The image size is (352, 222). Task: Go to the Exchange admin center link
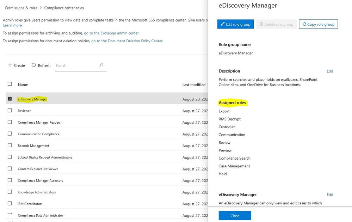112,33
